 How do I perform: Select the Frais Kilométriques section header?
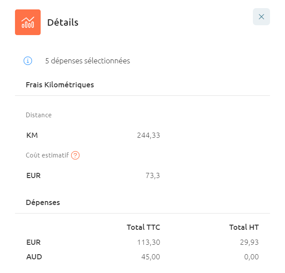click(60, 85)
